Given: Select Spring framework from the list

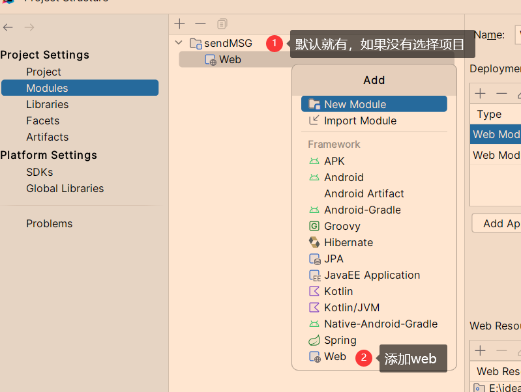Looking at the screenshot, I should pos(340,340).
